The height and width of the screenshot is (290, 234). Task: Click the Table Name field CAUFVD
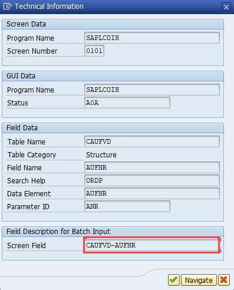click(152, 141)
